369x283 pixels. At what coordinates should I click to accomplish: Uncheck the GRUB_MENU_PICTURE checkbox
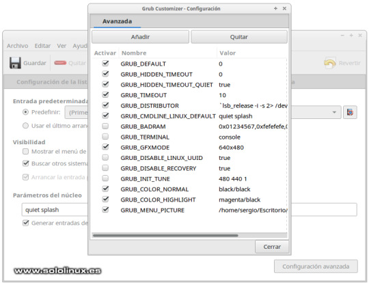tap(105, 210)
